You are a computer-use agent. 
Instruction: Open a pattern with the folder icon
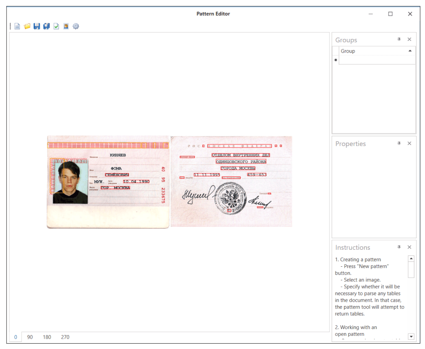[27, 26]
